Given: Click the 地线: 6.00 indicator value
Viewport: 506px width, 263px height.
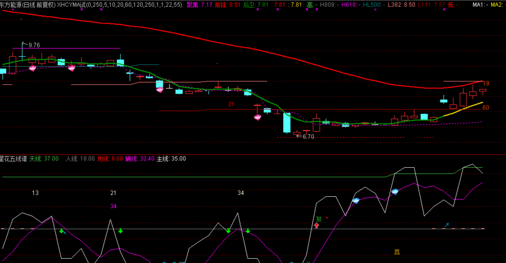Looking at the screenshot, I should [x=110, y=158].
